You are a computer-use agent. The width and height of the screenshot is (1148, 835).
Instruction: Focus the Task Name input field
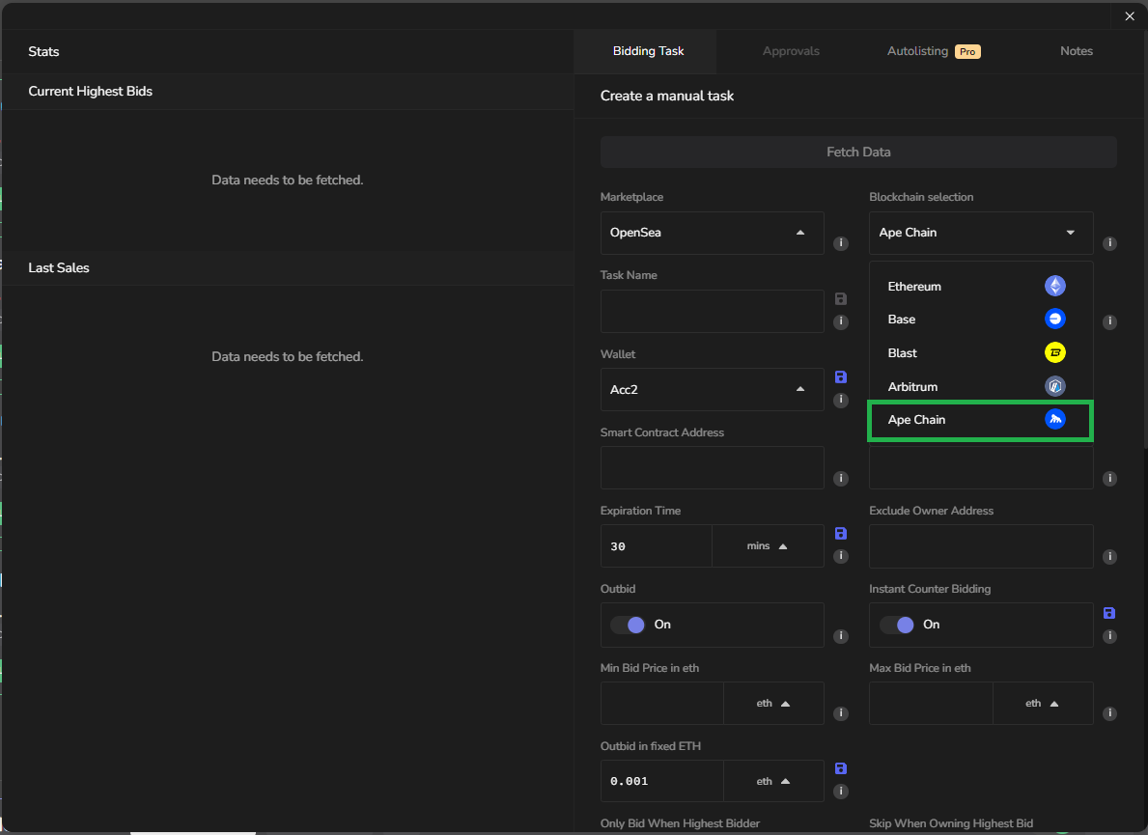click(x=712, y=311)
